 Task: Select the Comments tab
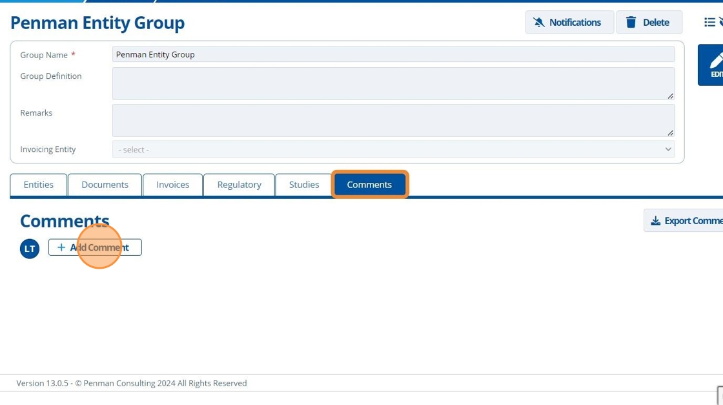(369, 185)
